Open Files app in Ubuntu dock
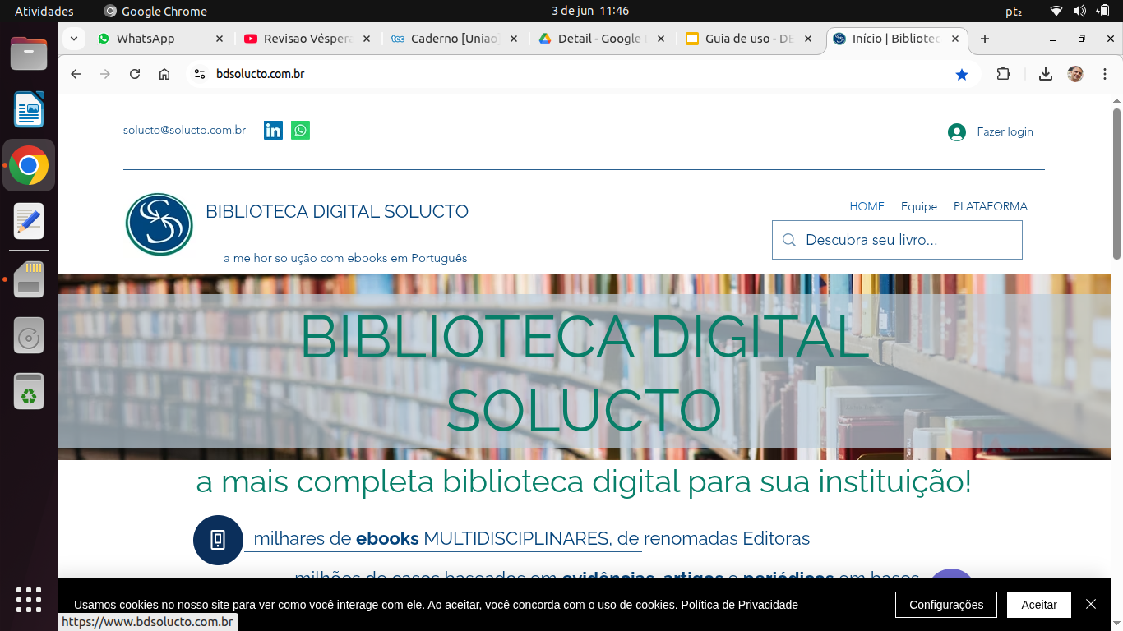Image resolution: width=1123 pixels, height=631 pixels. point(29,55)
